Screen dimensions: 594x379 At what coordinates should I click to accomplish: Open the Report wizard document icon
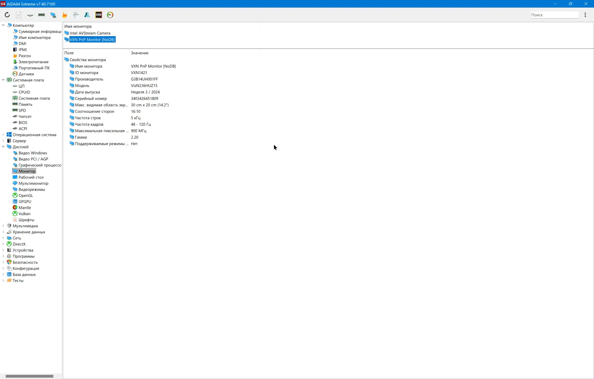point(19,15)
